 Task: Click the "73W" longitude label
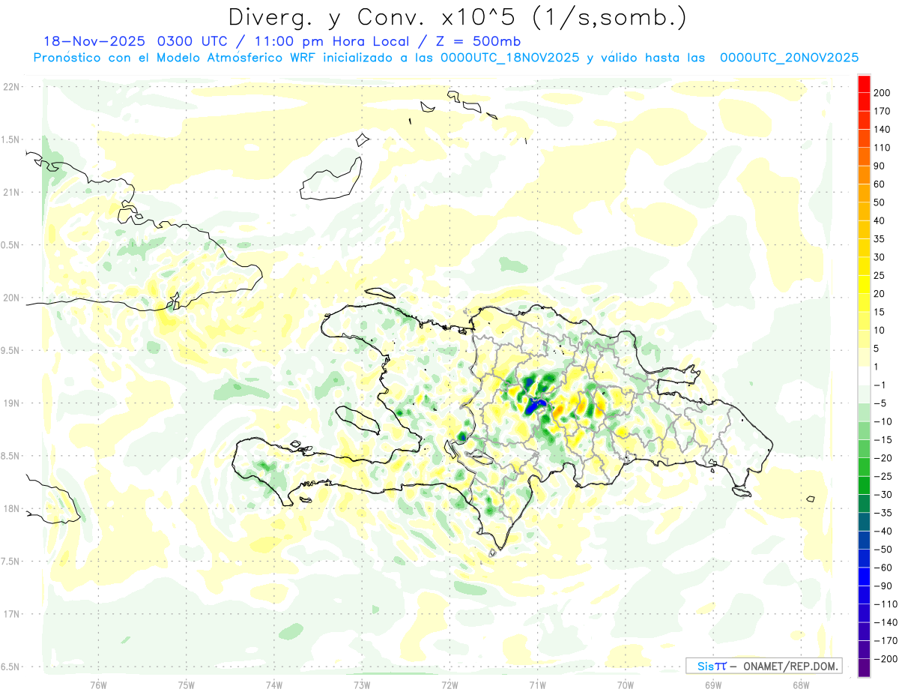point(362,685)
